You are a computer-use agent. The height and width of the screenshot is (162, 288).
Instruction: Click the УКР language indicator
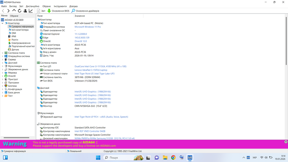pos(255,158)
